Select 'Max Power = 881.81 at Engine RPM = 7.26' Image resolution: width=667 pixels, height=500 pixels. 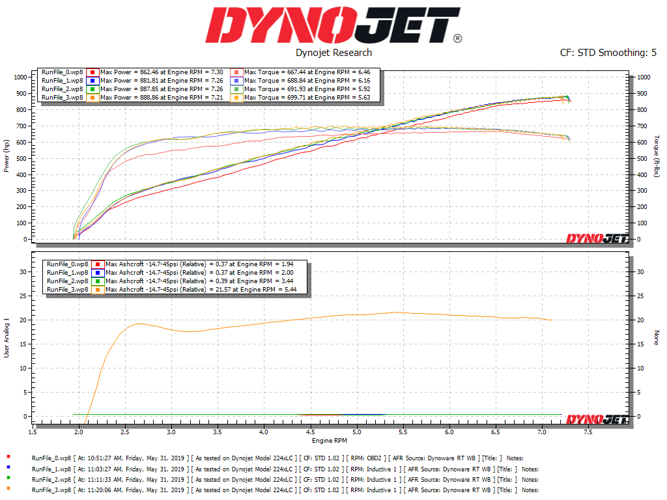162,81
